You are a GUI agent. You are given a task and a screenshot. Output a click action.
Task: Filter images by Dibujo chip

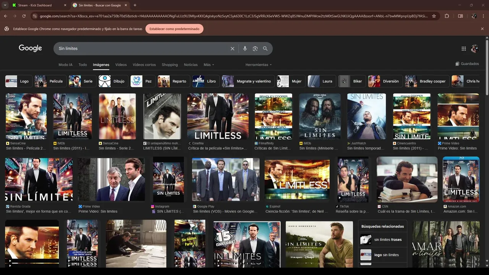(113, 81)
